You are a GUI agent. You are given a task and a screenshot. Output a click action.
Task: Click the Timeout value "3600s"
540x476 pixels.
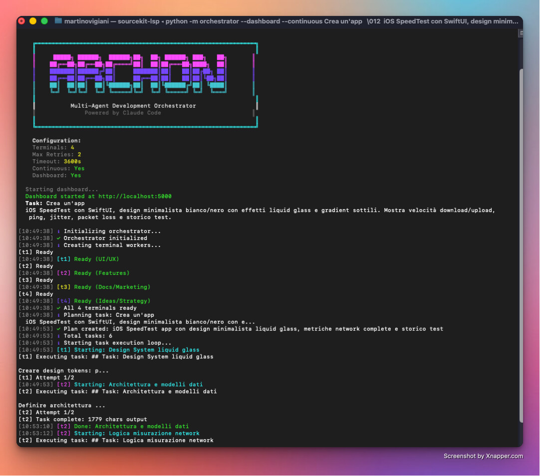72,162
